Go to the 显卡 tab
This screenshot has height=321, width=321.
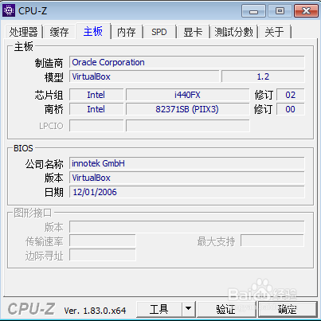193,32
